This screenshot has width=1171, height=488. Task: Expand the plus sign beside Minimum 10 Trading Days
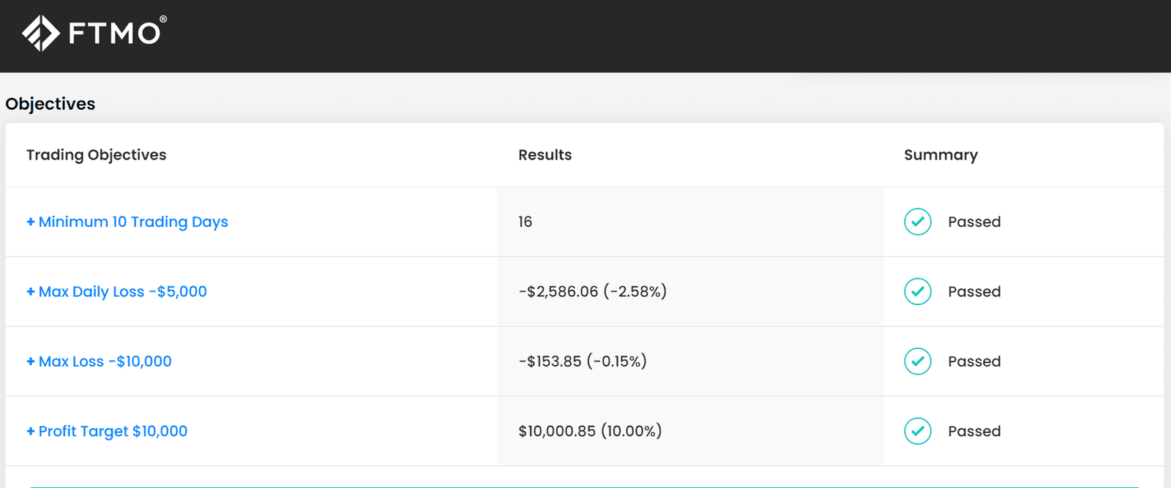[x=31, y=222]
